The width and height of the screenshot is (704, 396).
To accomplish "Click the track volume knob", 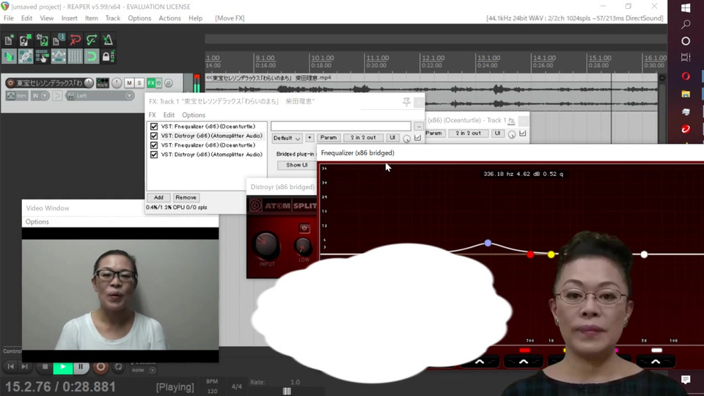I will point(89,83).
